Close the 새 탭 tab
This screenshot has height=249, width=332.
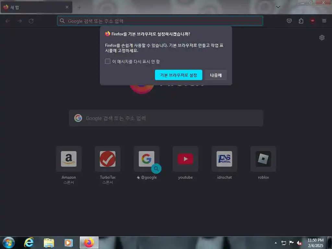pyautogui.click(x=67, y=7)
